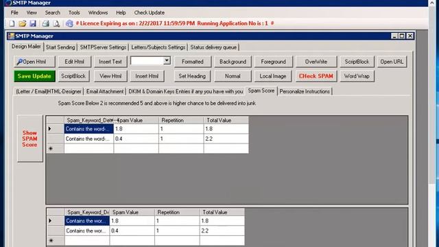The width and height of the screenshot is (439, 247).
Task: Click the Background button
Action: tap(233, 62)
